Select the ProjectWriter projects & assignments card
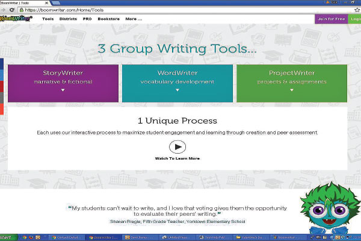Viewport: 361px width, 241px height. tap(292, 83)
